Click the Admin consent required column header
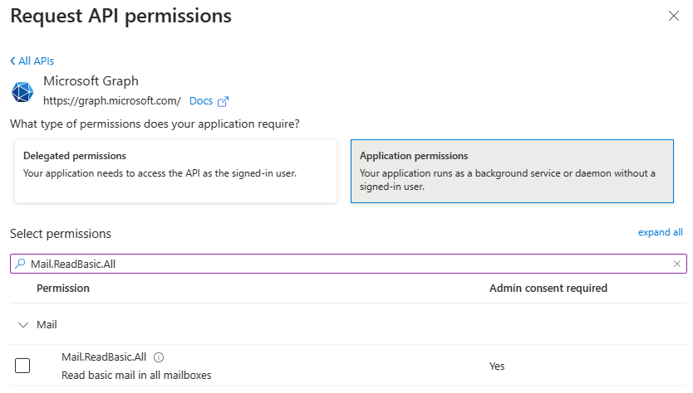 pyautogui.click(x=548, y=288)
